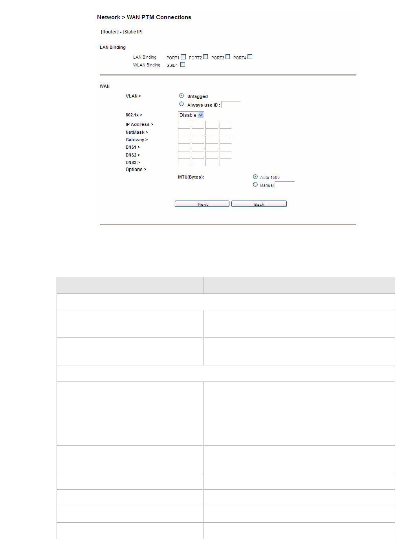This screenshot has height=540, width=396.
Task: Click the last IP Address octet field
Action: click(x=225, y=124)
